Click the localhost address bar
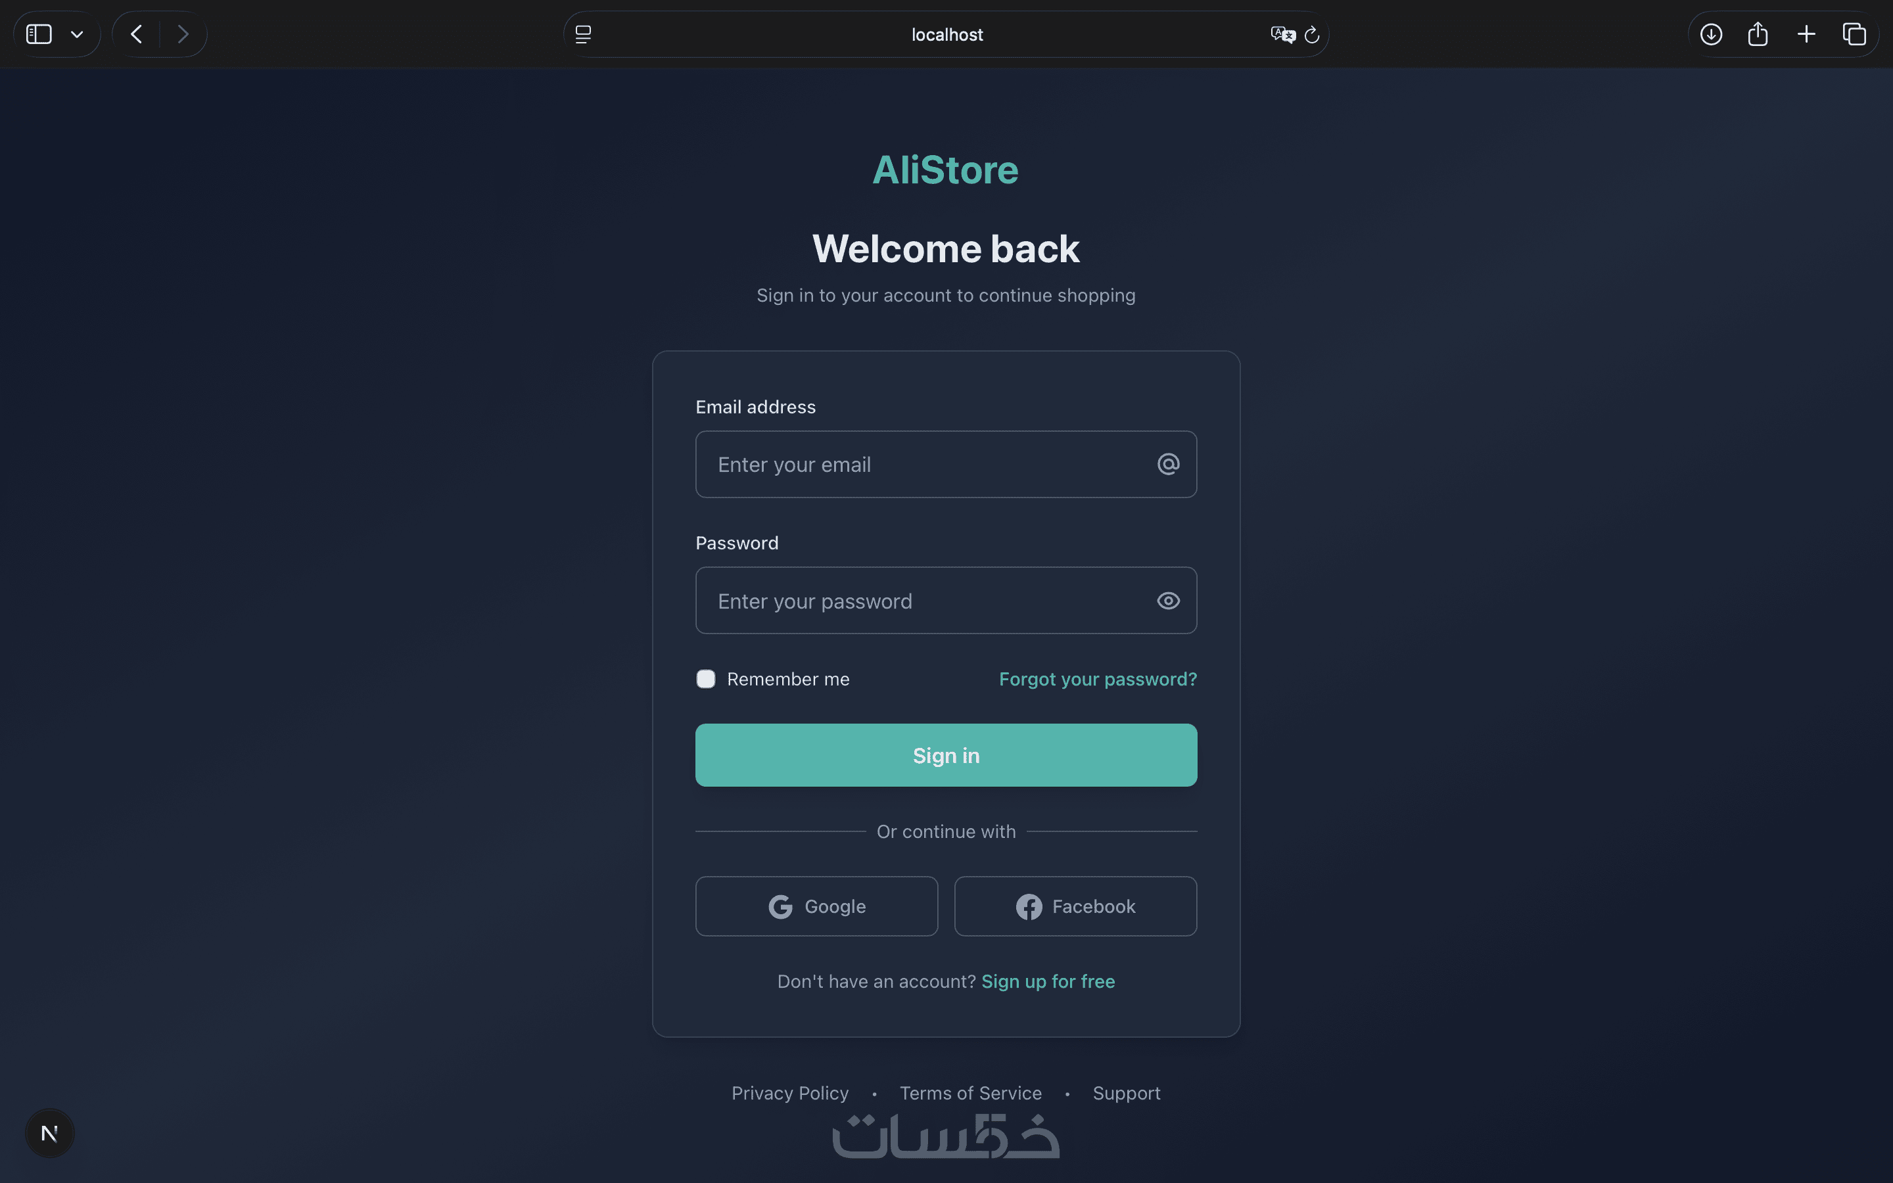This screenshot has height=1183, width=1893. (947, 34)
